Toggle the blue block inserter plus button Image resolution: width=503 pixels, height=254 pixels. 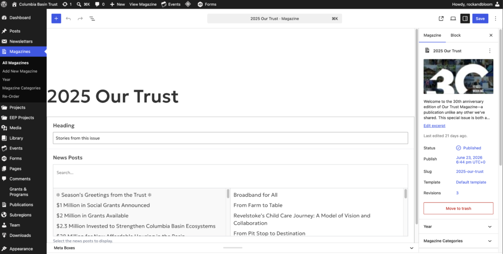click(56, 19)
